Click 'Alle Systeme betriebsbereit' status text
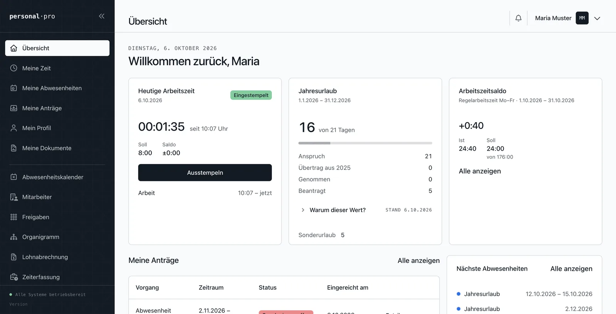The height and width of the screenshot is (314, 616). pyautogui.click(x=50, y=295)
